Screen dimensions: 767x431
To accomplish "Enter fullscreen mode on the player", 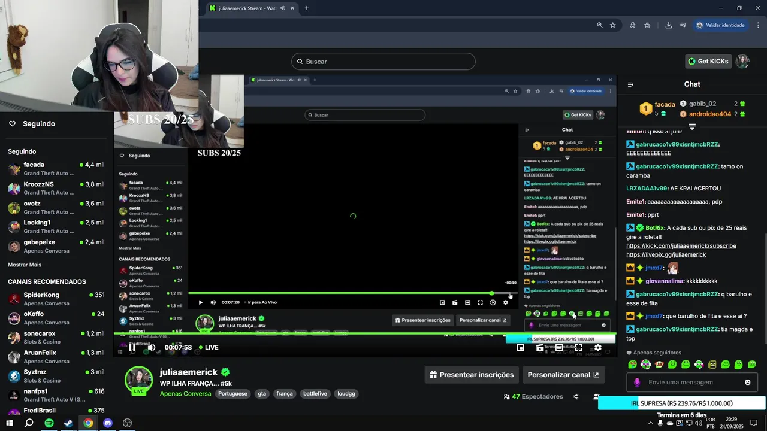I will pos(578,348).
